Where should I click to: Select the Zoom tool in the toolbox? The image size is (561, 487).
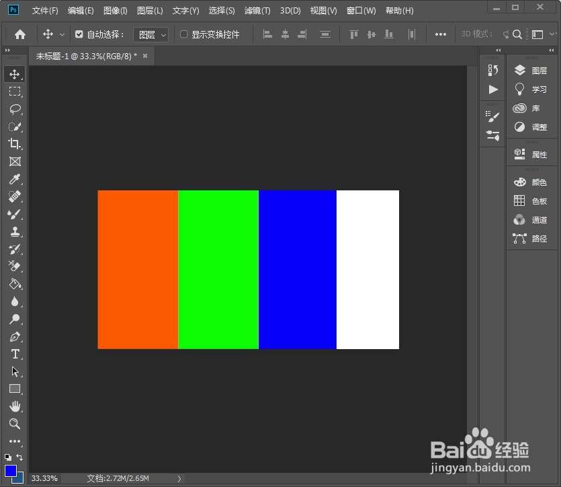point(15,424)
